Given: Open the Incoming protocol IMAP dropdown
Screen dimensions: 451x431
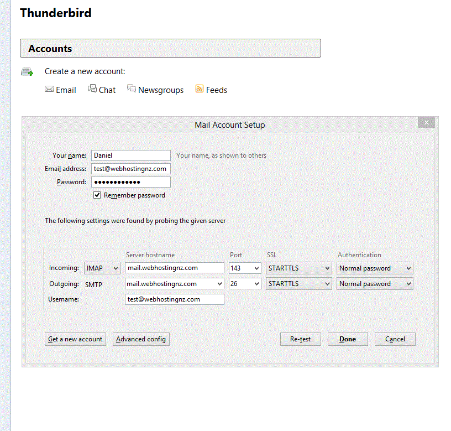Looking at the screenshot, I should (102, 268).
